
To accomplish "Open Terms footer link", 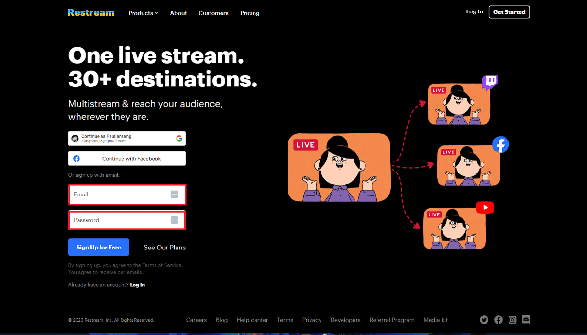I will coord(285,320).
